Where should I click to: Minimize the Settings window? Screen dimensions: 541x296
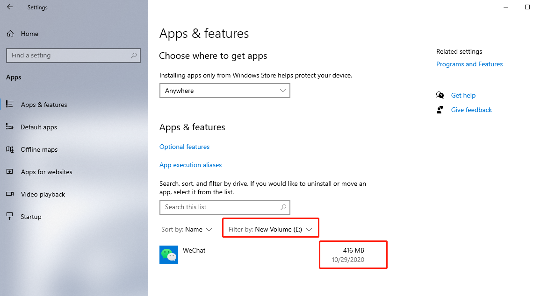click(506, 7)
